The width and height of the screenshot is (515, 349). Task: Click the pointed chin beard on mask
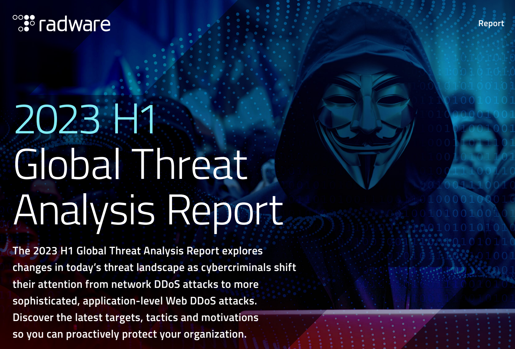(367, 172)
